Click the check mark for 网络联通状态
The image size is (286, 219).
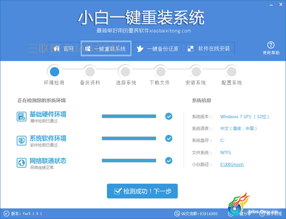pos(169,161)
